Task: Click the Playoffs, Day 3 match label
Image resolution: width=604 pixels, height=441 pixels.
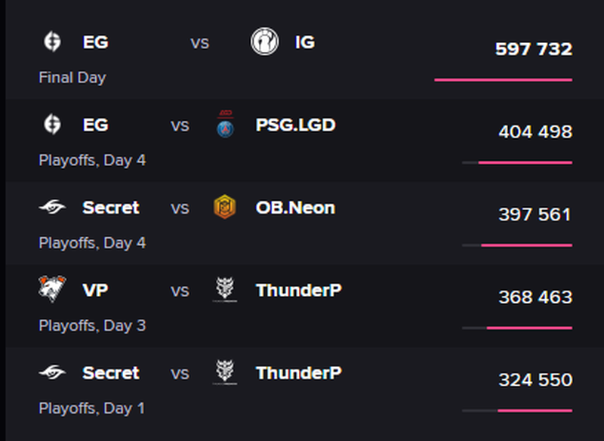Action: 92,325
